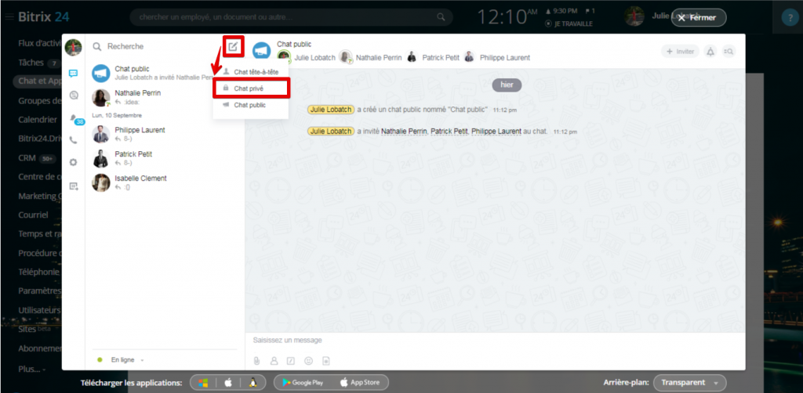Viewport: 803px width, 393px height.
Task: Click the JE TRAVAILLE work status
Action: click(x=569, y=23)
